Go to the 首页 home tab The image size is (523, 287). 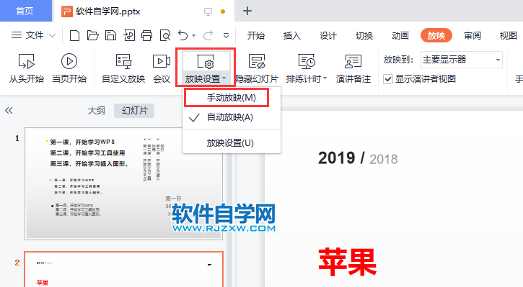(25, 11)
